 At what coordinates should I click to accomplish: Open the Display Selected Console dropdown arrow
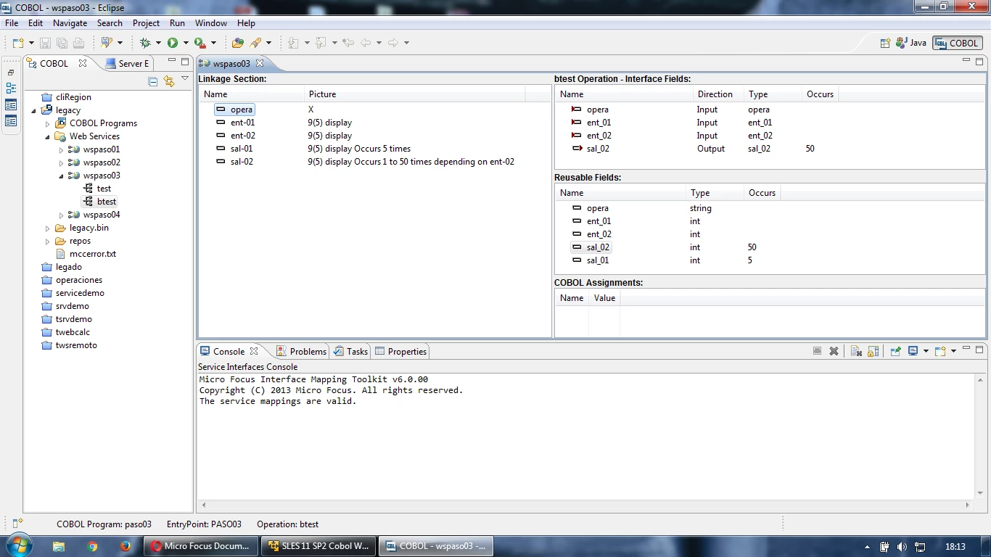tap(926, 351)
